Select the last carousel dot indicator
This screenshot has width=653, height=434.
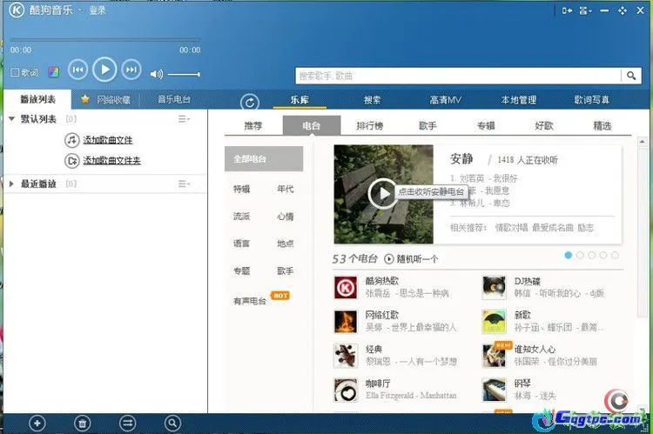pos(615,255)
